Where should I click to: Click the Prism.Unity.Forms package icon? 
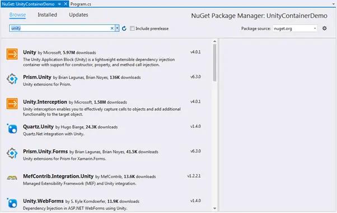(12, 154)
